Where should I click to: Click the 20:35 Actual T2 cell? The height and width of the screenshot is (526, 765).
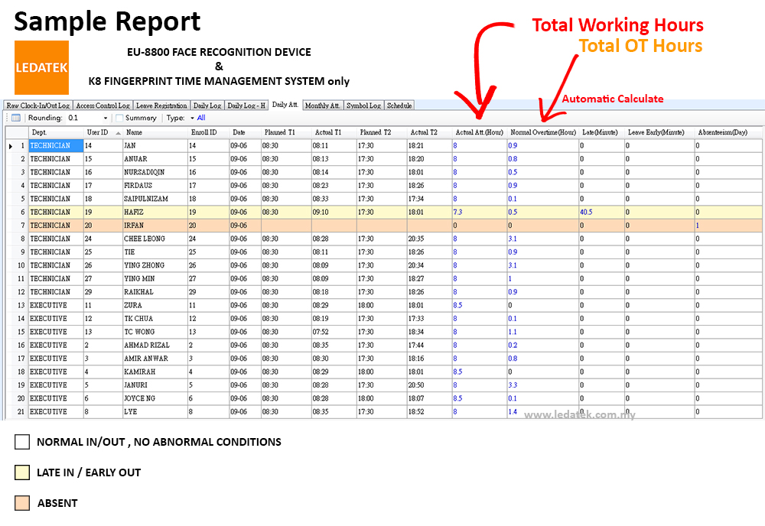[x=429, y=239]
